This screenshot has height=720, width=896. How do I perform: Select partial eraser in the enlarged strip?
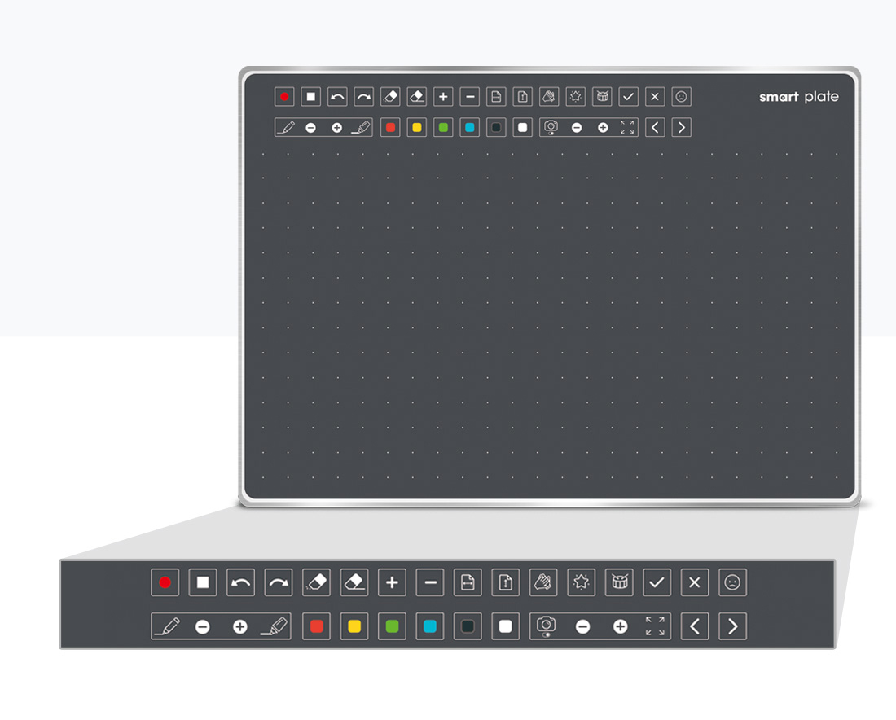[316, 582]
